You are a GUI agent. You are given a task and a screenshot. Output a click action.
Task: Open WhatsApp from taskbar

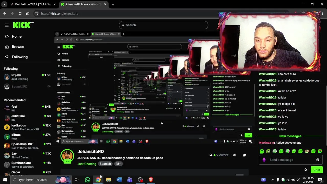click(87, 180)
